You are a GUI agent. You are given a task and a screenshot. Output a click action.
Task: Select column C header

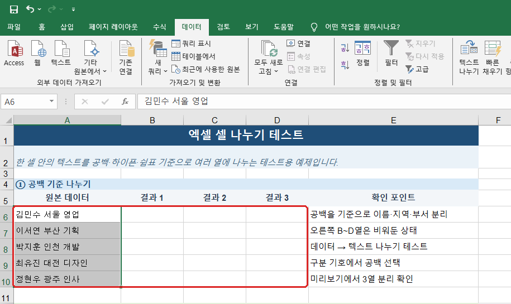pyautogui.click(x=214, y=120)
